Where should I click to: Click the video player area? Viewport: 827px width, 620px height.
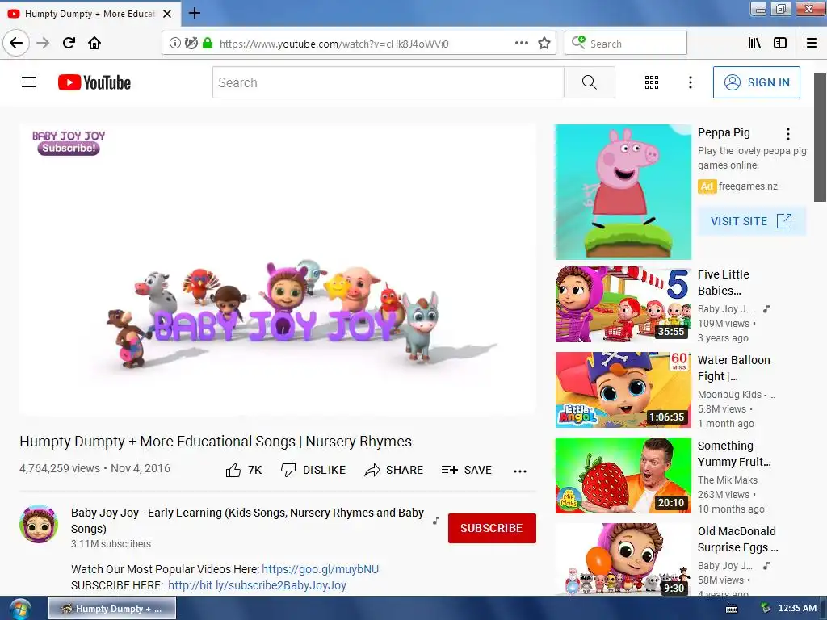coord(278,270)
